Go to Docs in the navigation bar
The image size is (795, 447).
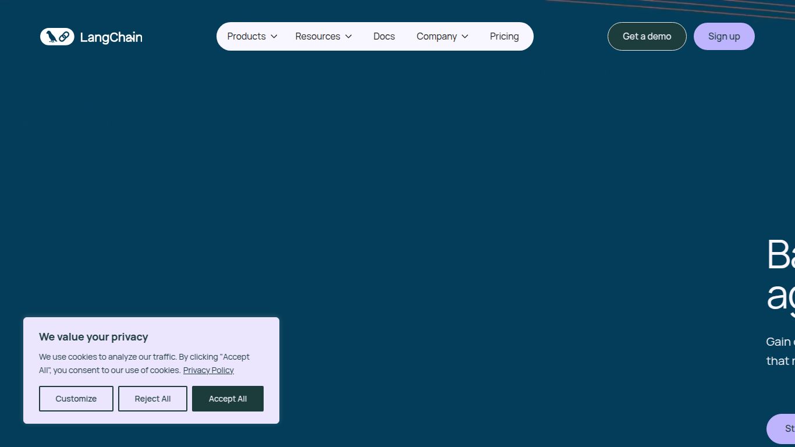(384, 36)
